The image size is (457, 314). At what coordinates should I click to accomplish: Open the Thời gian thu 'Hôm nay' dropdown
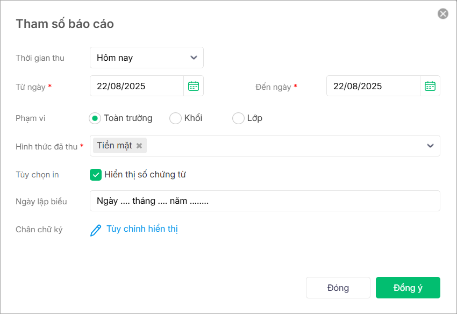pyautogui.click(x=140, y=58)
